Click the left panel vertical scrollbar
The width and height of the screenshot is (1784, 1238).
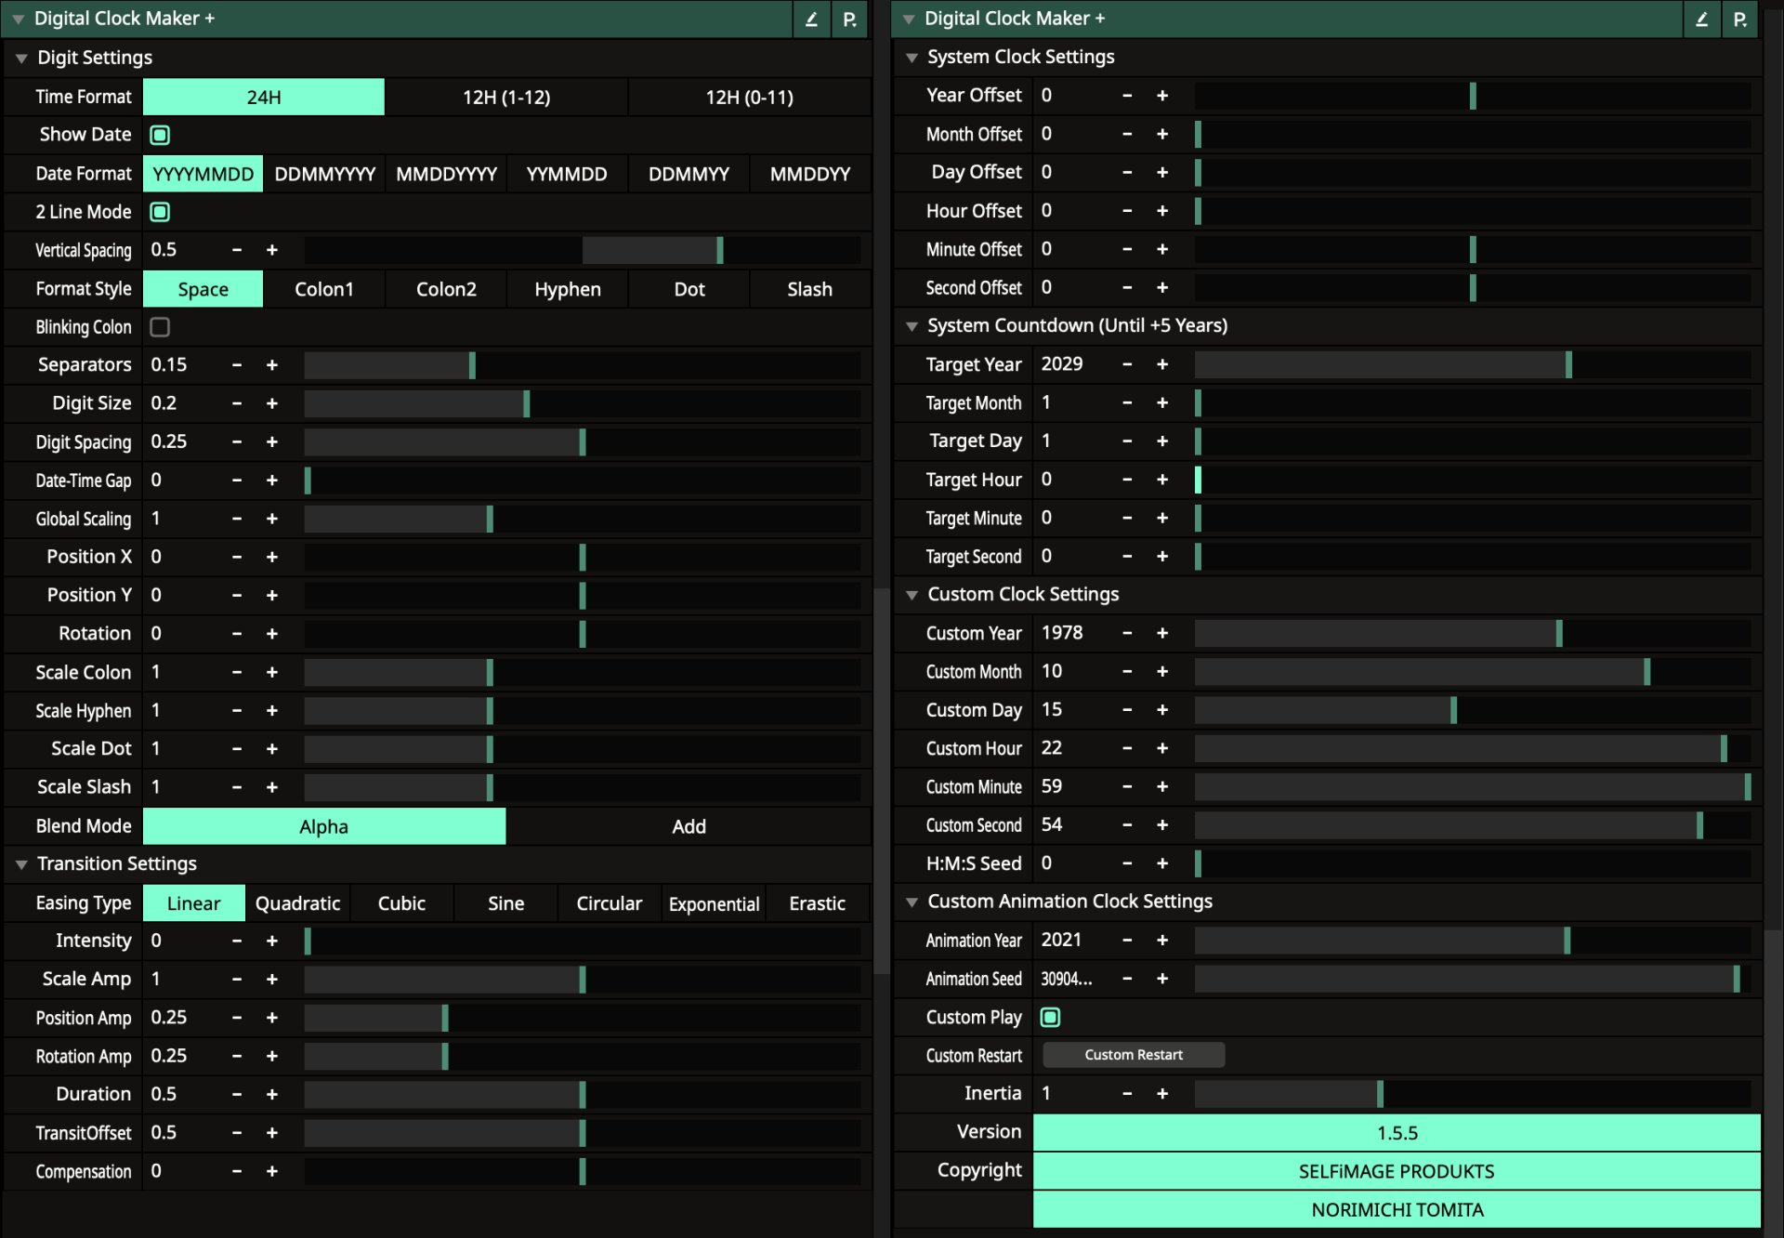pos(880,781)
